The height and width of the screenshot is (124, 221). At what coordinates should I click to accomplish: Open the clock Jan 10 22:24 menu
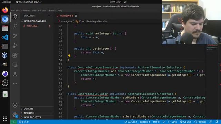(x=116, y=2)
